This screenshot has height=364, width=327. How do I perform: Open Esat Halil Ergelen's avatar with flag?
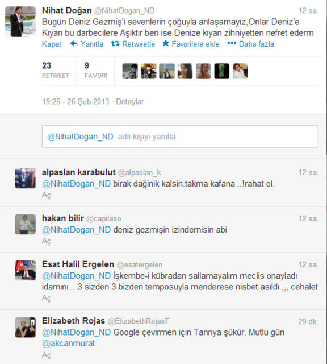click(25, 270)
